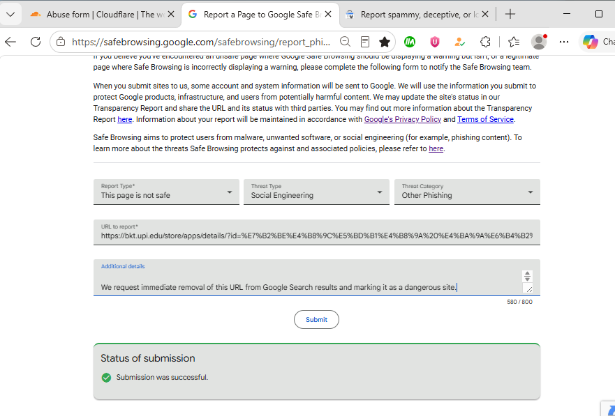Image resolution: width=615 pixels, height=416 pixels.
Task: Step up the Additional details scroll arrow
Action: [x=527, y=274]
